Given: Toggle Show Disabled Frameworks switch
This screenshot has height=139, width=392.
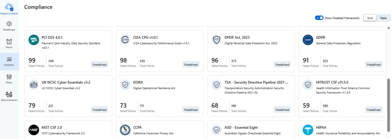Looking at the screenshot, I should [319, 18].
